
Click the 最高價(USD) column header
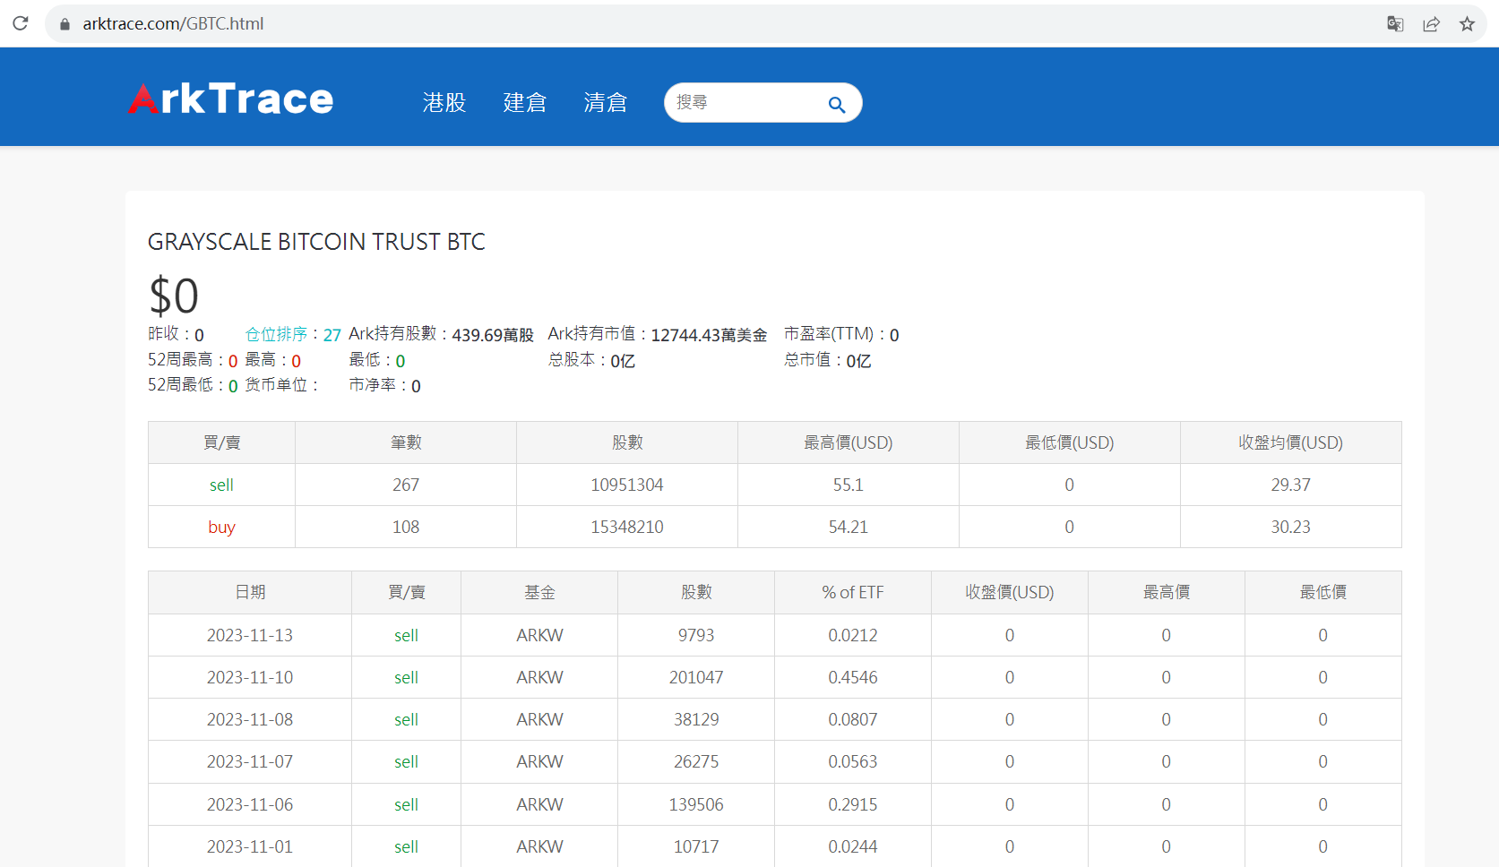pos(849,442)
